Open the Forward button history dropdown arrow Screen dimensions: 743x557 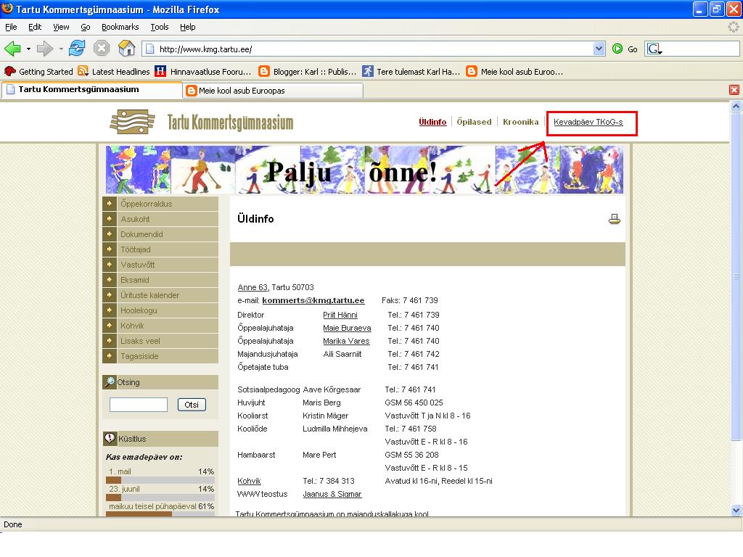[x=61, y=49]
